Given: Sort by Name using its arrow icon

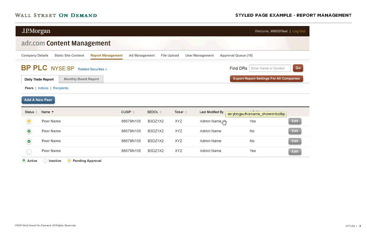Looking at the screenshot, I should (53, 112).
